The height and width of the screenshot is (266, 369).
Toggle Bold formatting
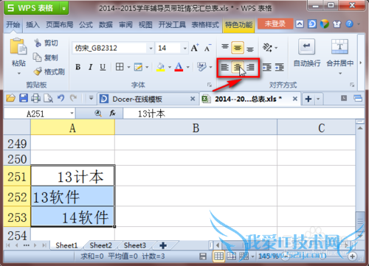point(78,67)
